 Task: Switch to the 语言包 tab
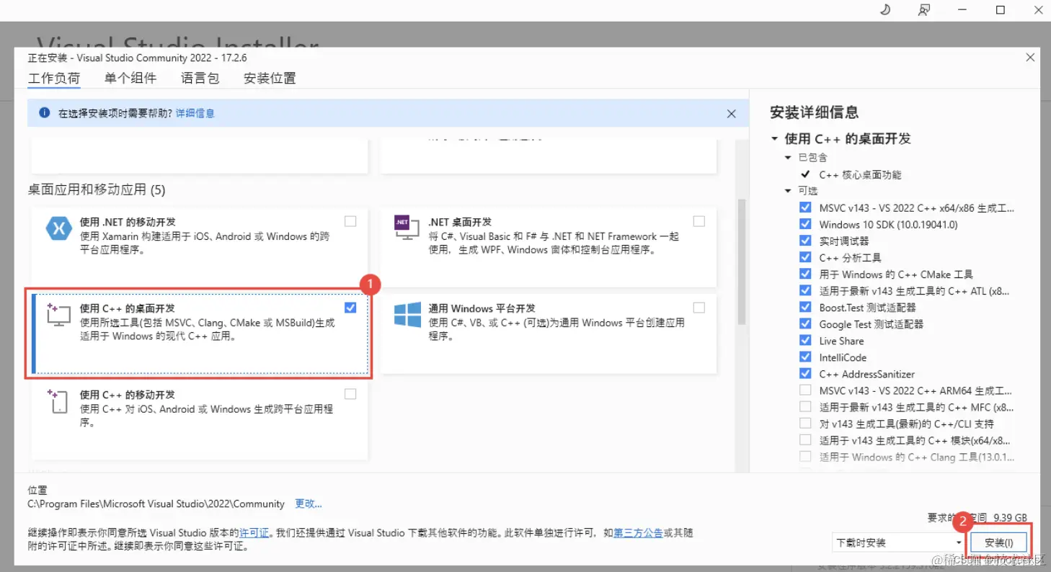[x=200, y=79]
